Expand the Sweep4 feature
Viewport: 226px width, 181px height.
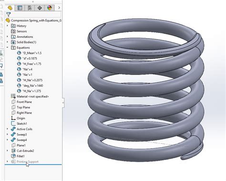(7, 140)
